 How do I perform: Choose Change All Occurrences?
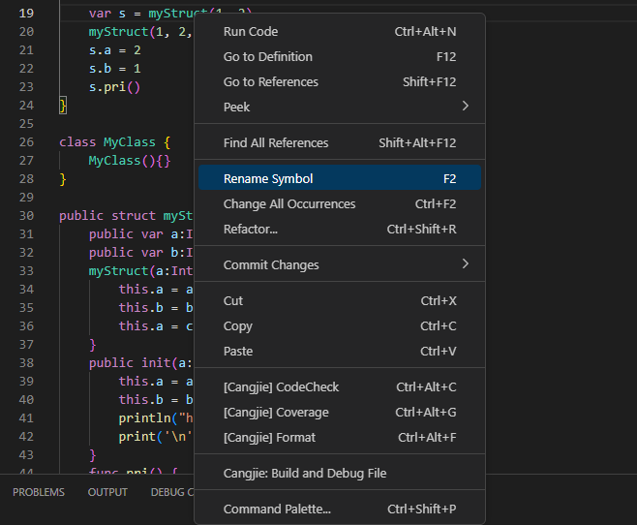click(x=288, y=203)
